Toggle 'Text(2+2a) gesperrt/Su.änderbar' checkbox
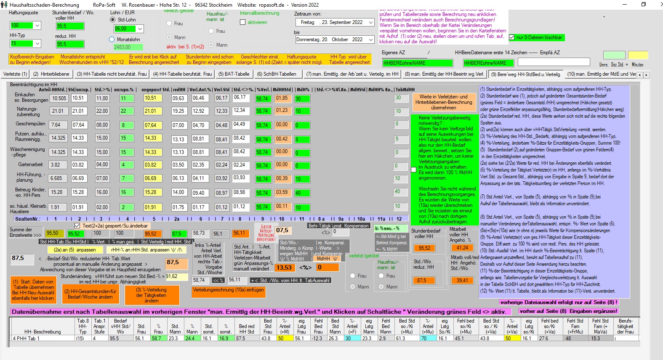This screenshot has height=360, width=663. (77, 226)
